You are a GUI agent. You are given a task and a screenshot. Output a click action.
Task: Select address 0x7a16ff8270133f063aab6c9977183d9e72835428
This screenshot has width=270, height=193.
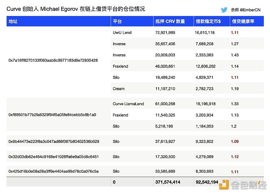[53, 60]
